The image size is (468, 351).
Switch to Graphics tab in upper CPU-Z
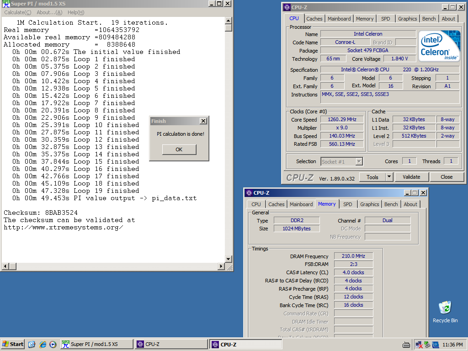click(407, 19)
